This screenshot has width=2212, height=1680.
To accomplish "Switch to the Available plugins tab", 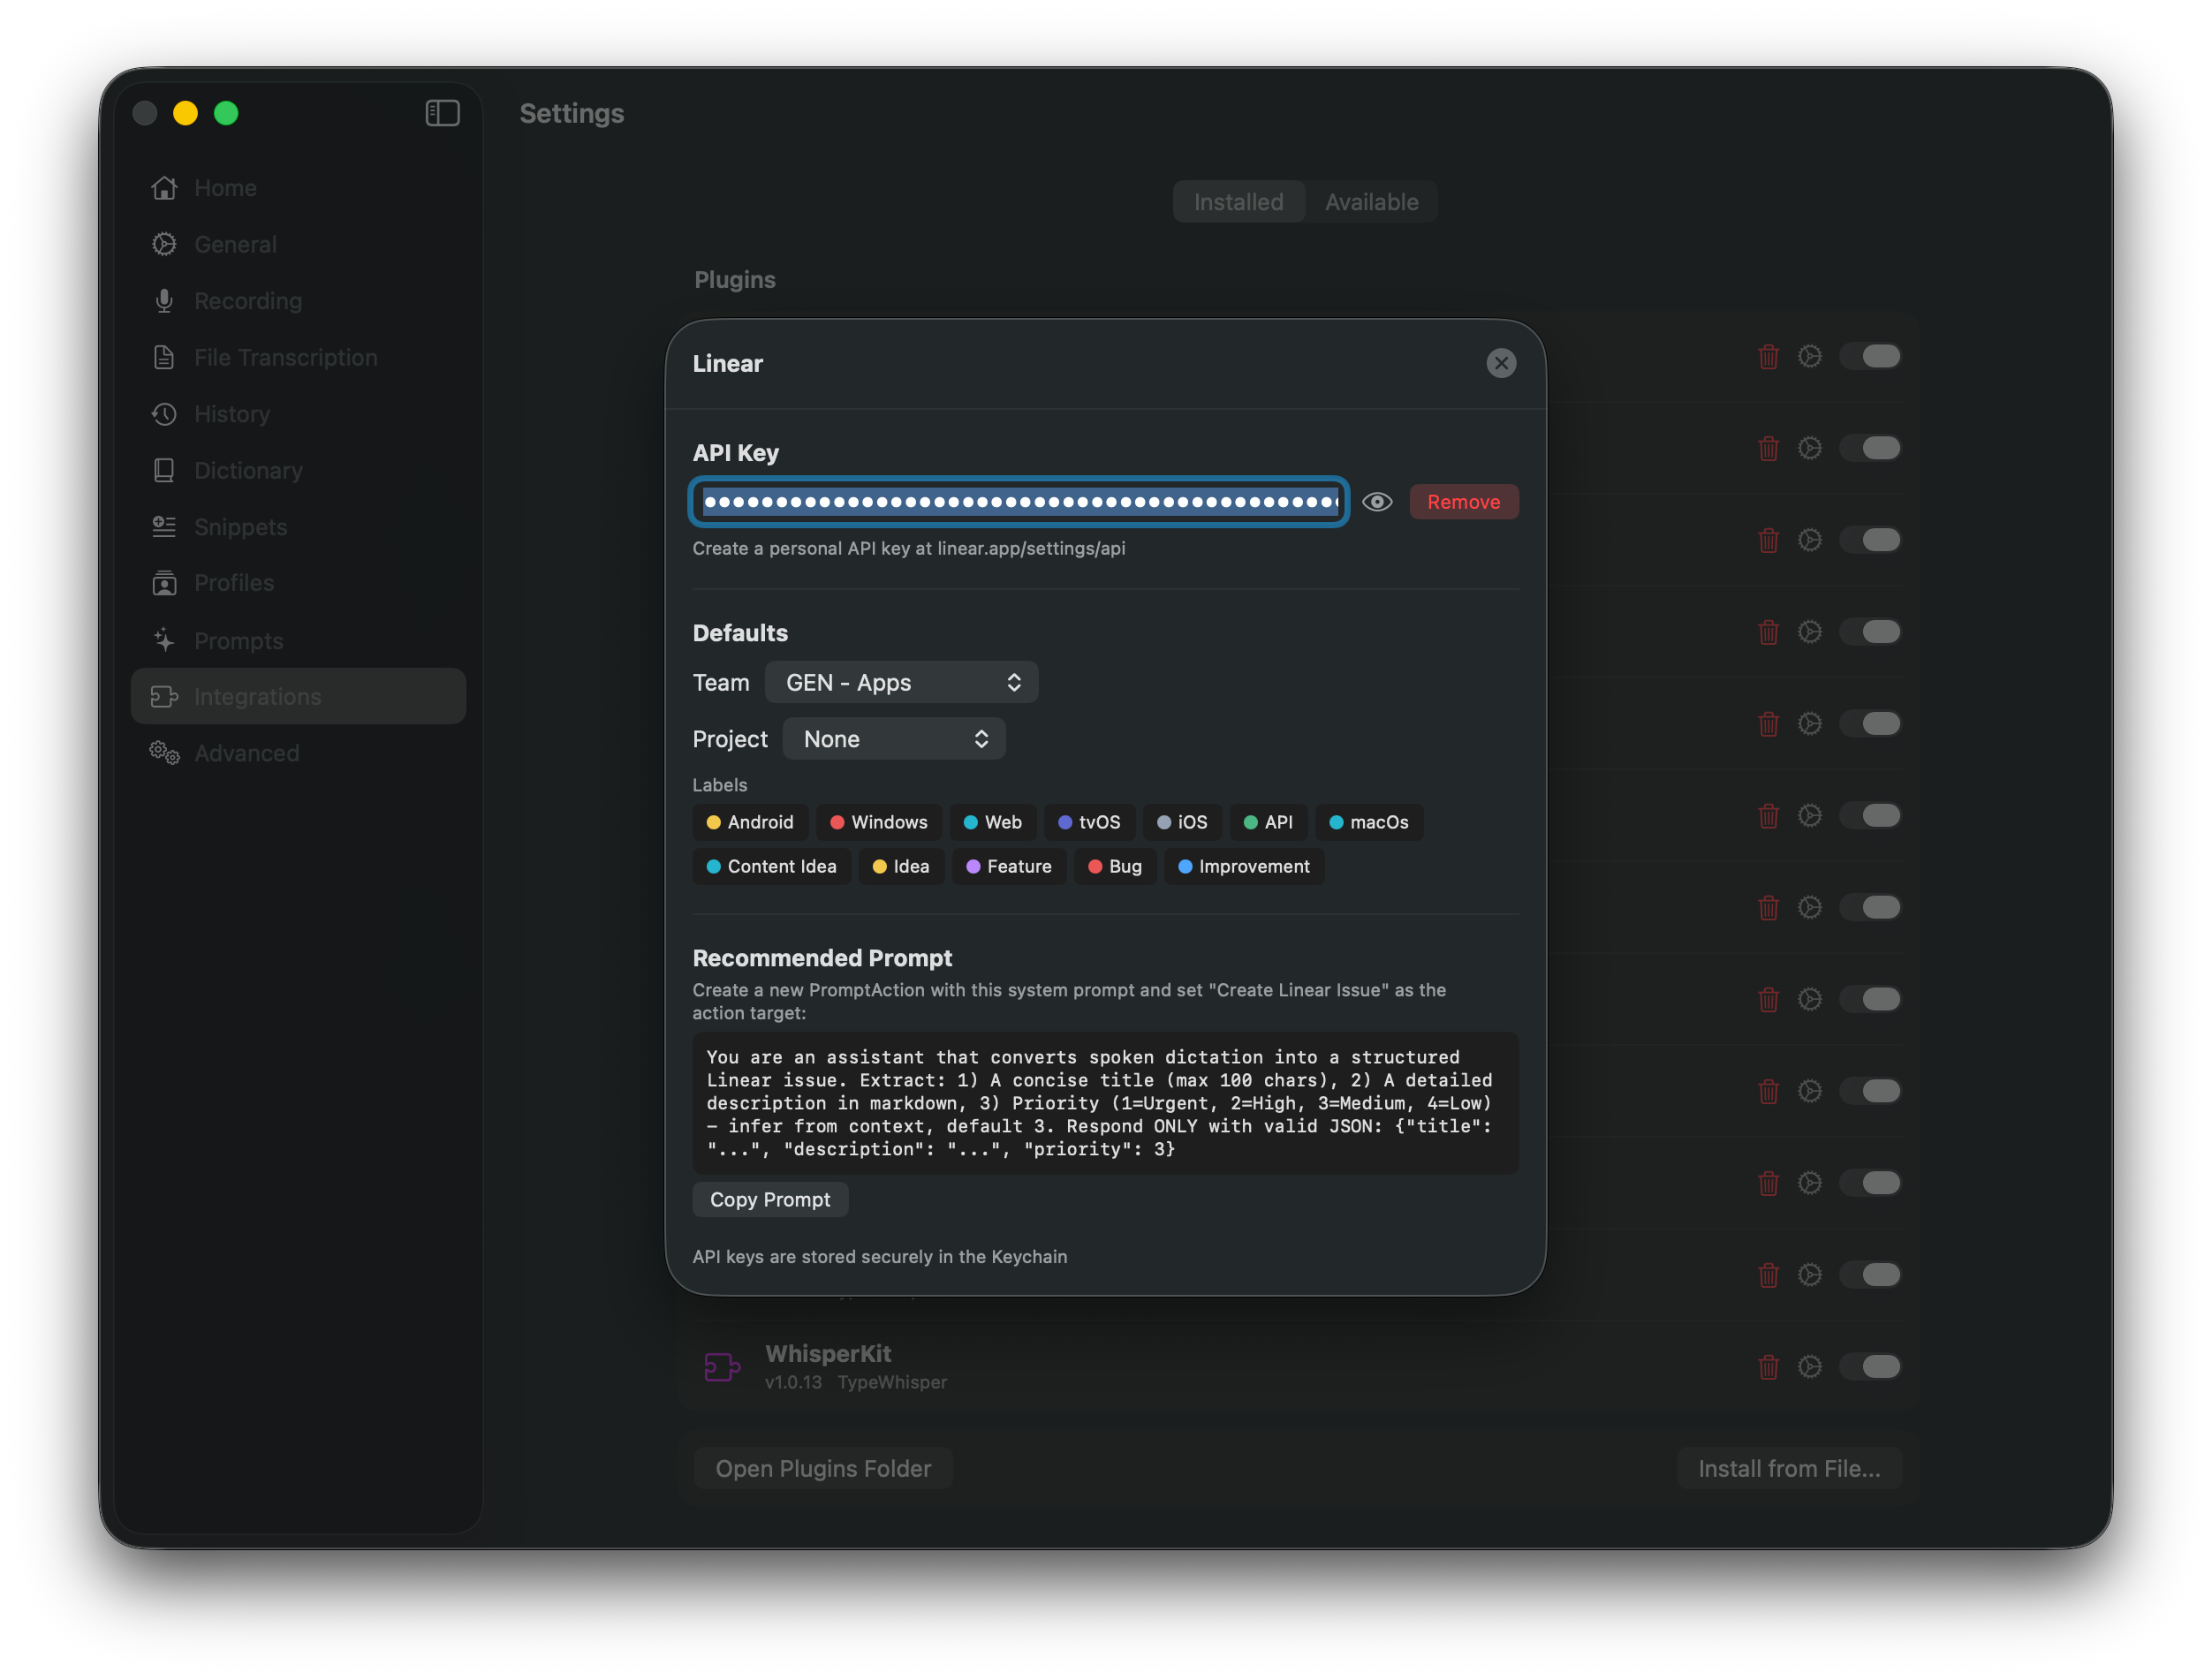I will (x=1371, y=201).
